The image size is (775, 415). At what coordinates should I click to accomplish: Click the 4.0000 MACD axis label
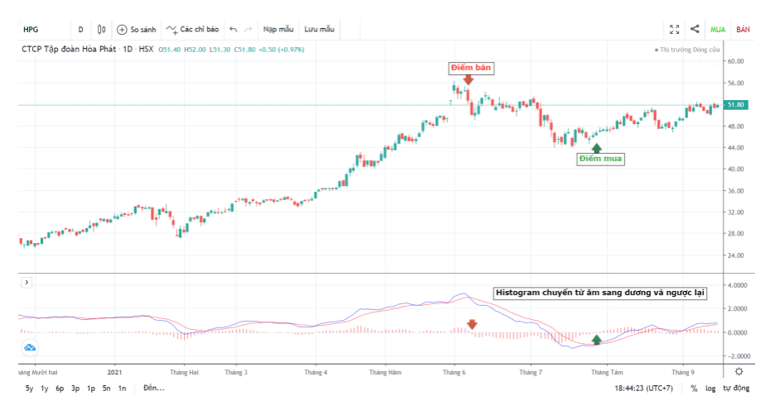(x=737, y=285)
